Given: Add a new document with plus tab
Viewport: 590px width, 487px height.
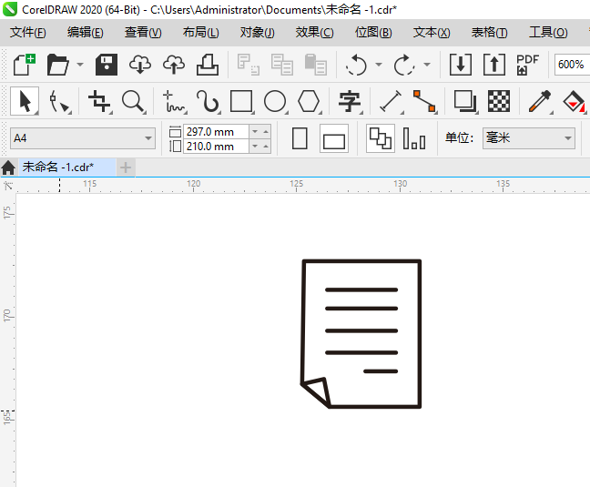Looking at the screenshot, I should [x=126, y=167].
